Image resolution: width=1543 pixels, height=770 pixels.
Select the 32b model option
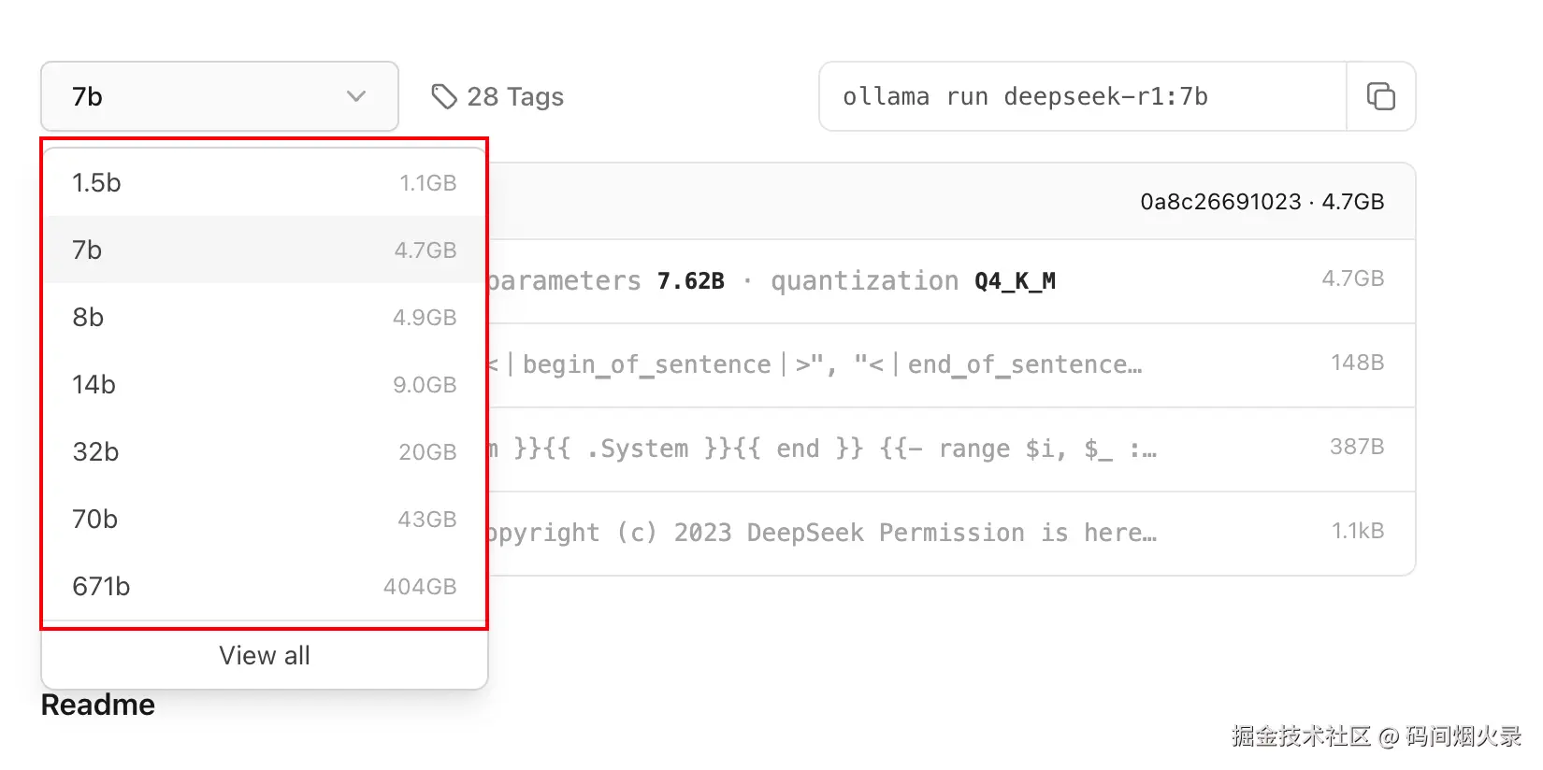click(265, 451)
